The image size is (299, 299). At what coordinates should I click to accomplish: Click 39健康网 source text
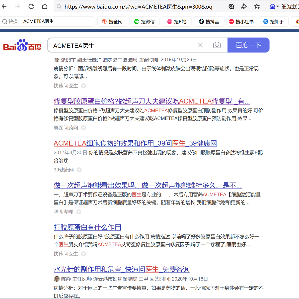coord(63,170)
